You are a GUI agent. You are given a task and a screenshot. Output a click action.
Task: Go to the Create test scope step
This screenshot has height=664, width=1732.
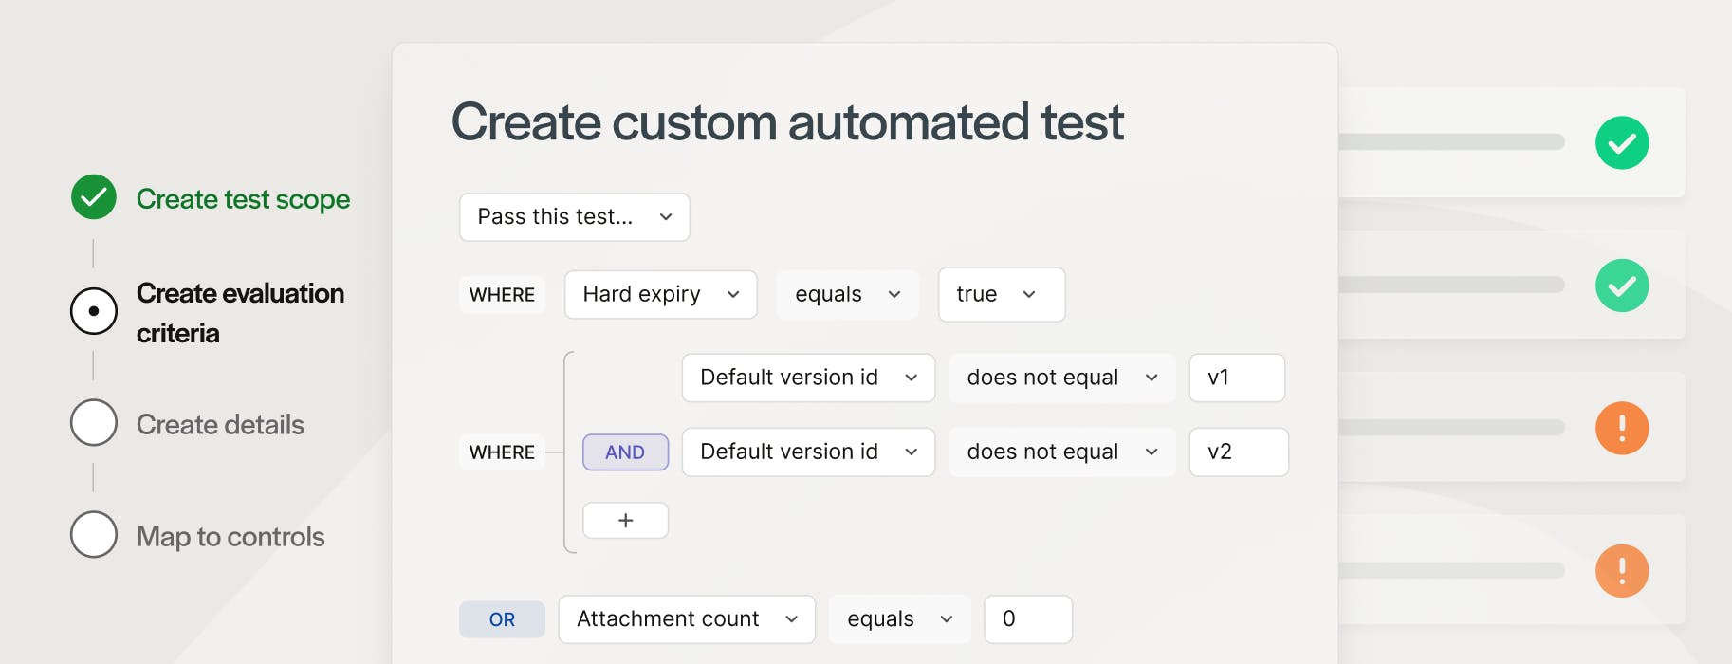click(x=243, y=199)
